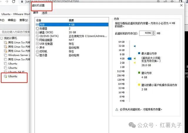188x133 pixels.
Task: Click the green 建议内存 legend square
Action: click(x=139, y=73)
